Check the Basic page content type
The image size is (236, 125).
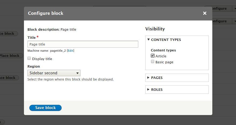click(153, 62)
